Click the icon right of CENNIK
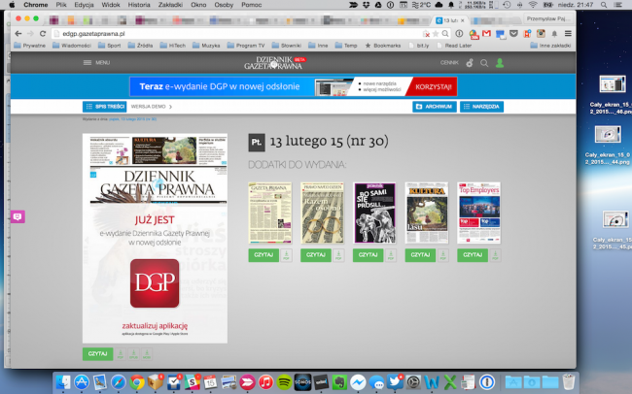632x394 pixels. pos(470,63)
